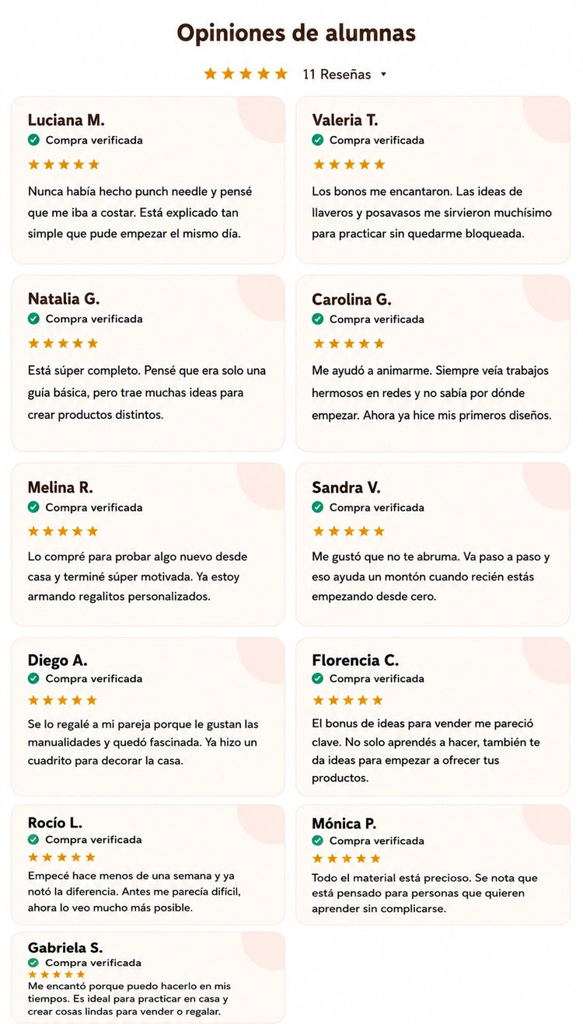Click the star rating for Rocío L.
The image size is (583, 1024).
pyautogui.click(x=61, y=858)
